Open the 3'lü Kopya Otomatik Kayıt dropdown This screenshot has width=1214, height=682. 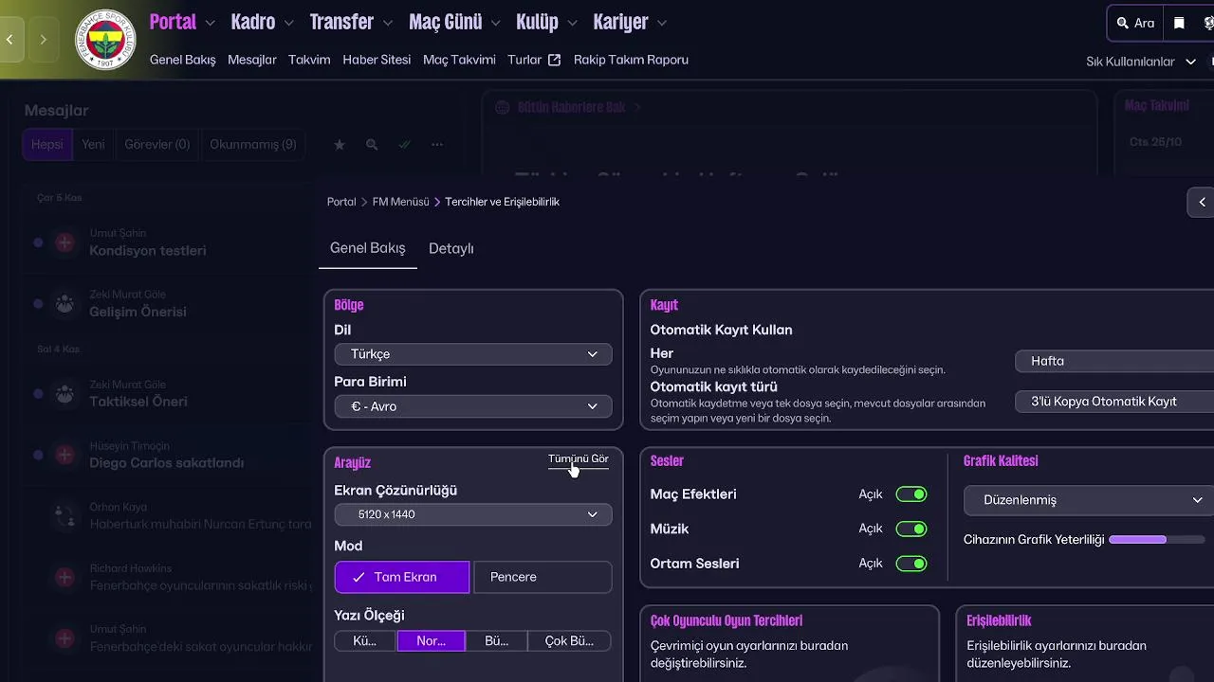click(1114, 402)
